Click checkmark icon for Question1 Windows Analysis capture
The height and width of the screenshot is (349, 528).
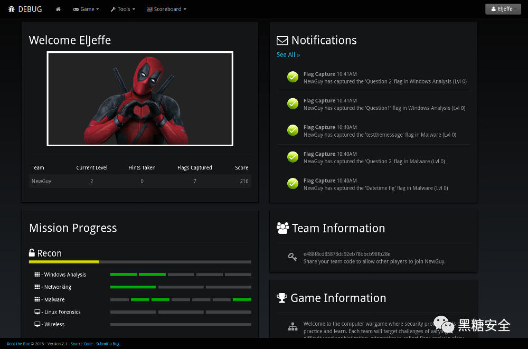pyautogui.click(x=293, y=104)
